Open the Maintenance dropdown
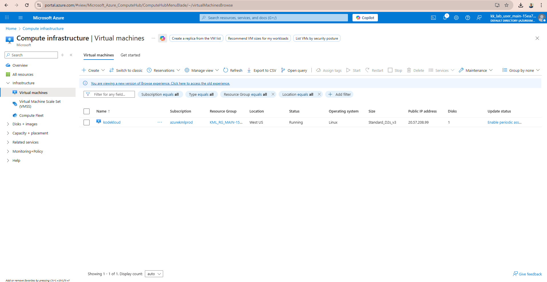 tap(476, 70)
